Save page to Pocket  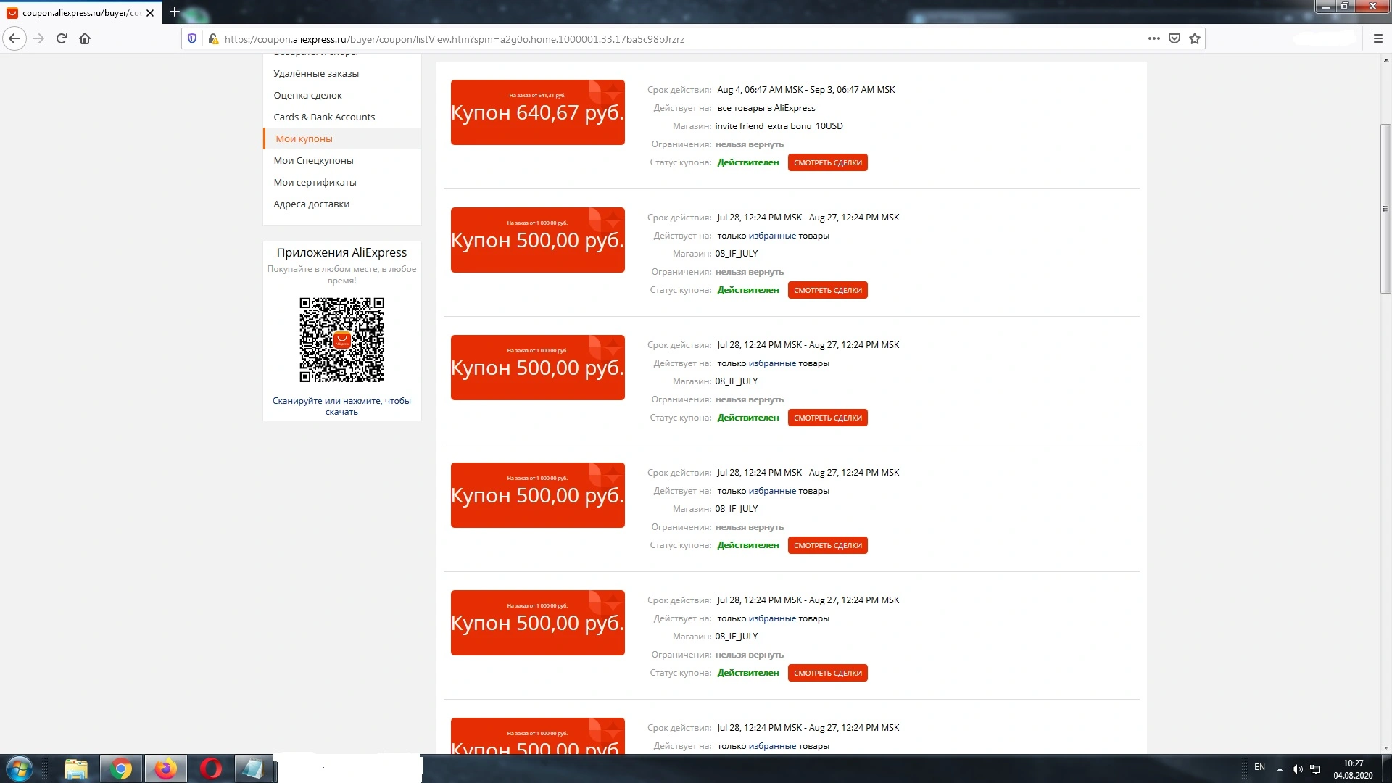click(x=1174, y=39)
